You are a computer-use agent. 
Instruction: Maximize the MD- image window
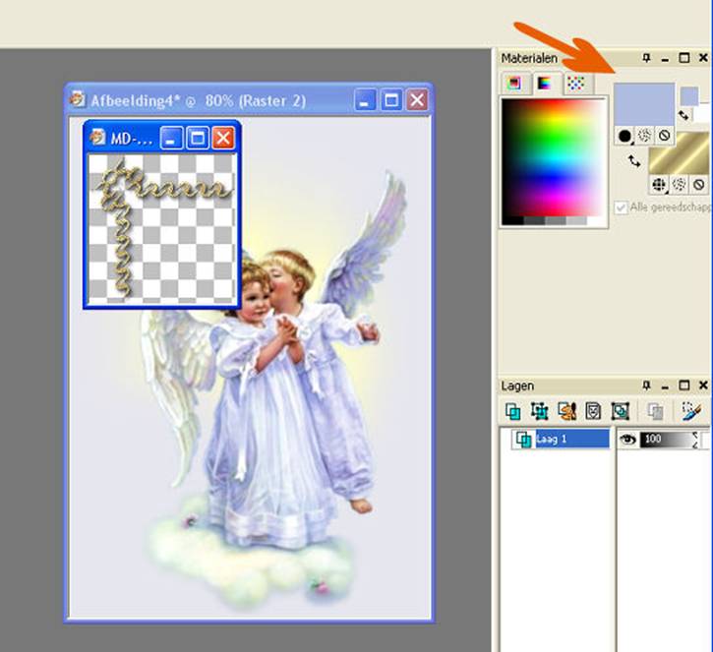198,138
